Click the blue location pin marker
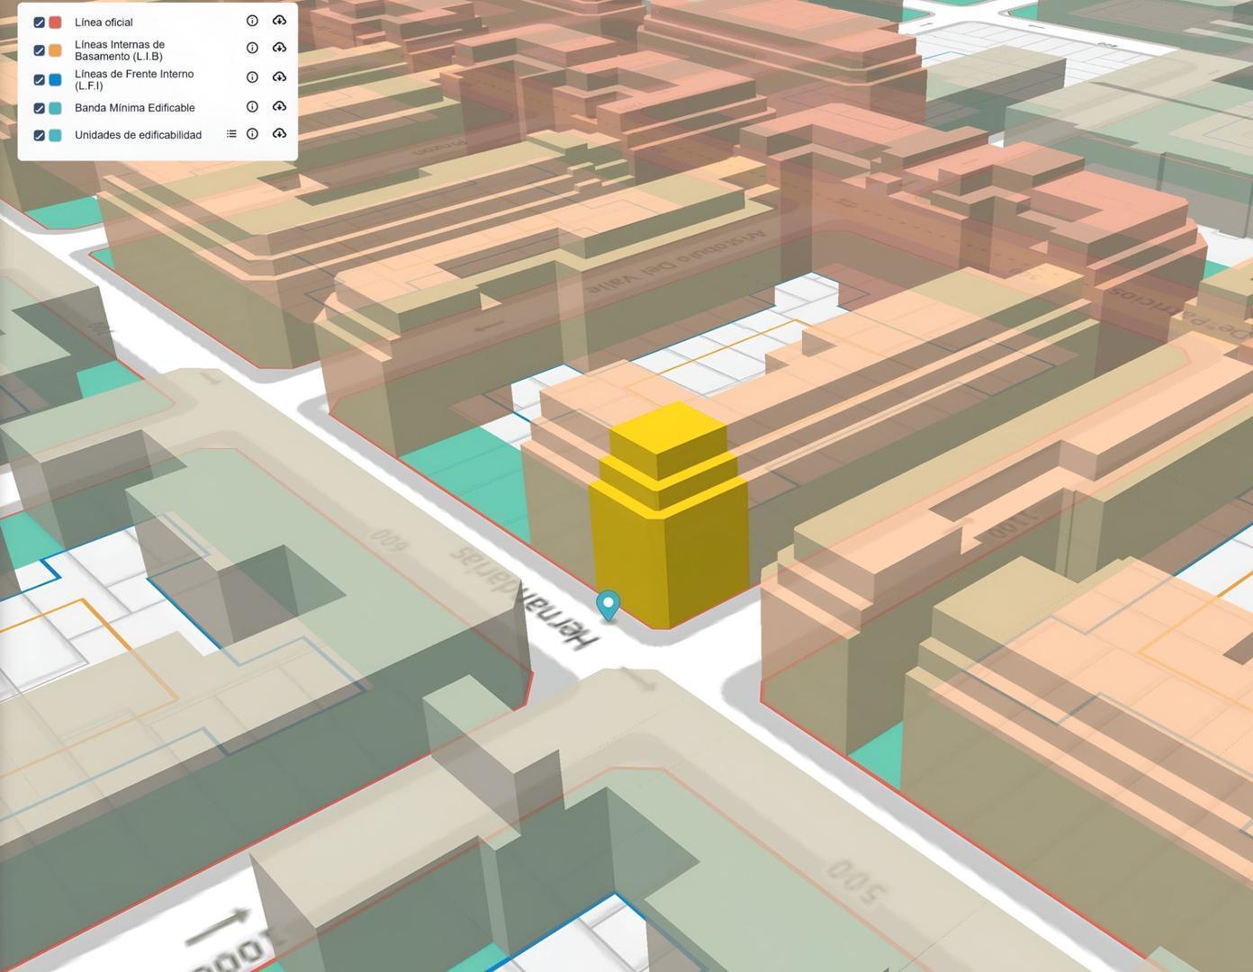The width and height of the screenshot is (1253, 972). click(608, 604)
